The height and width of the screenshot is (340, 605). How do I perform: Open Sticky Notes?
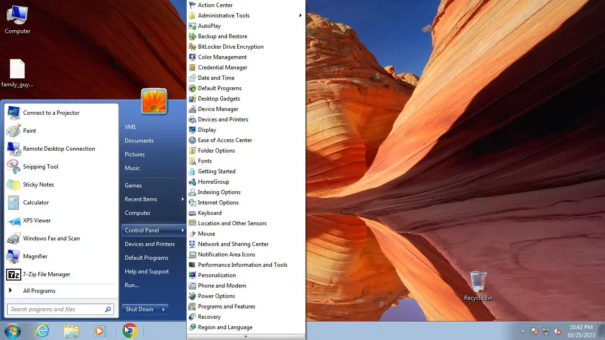pyautogui.click(x=61, y=185)
